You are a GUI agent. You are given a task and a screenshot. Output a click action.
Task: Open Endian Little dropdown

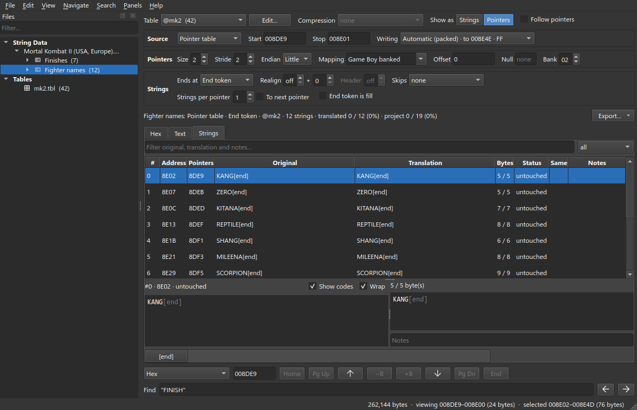click(x=297, y=59)
